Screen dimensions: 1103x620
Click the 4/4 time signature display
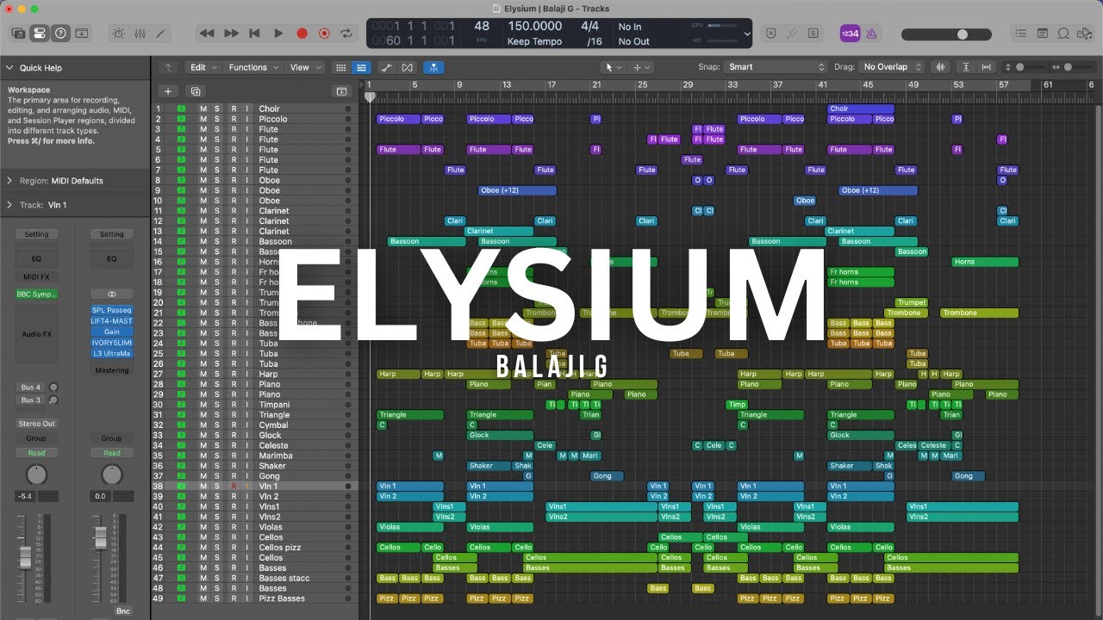[x=590, y=27]
